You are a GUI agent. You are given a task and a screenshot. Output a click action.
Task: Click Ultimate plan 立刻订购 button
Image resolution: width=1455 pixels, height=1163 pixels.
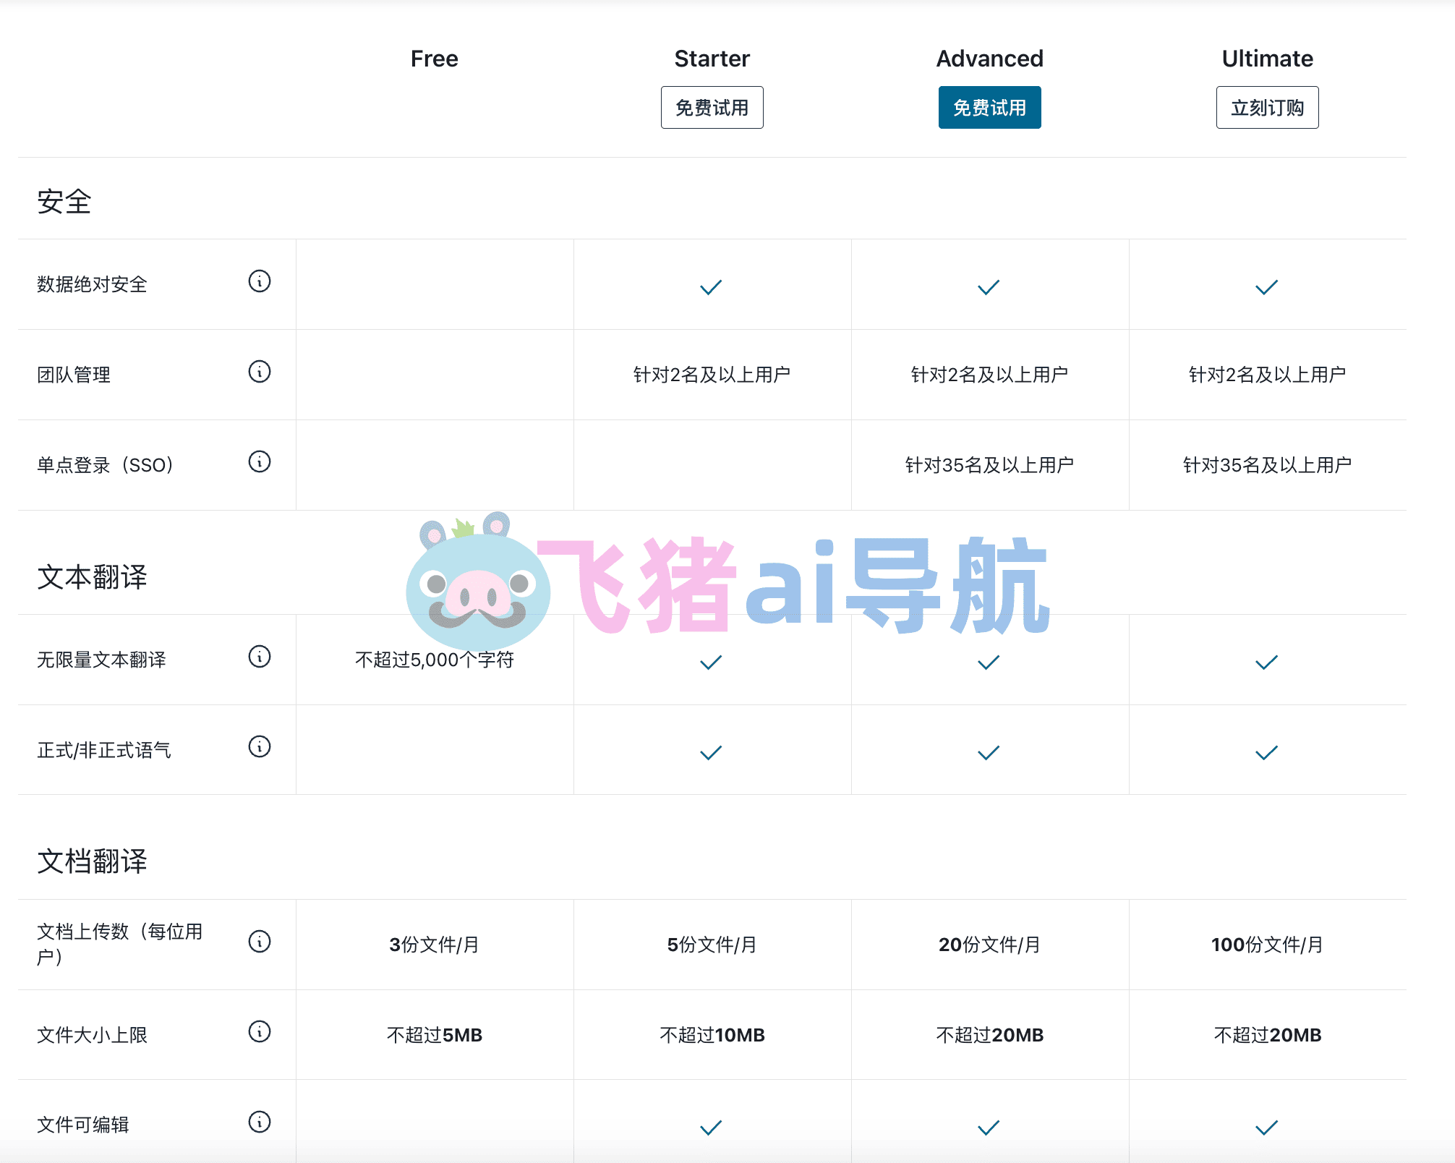[1267, 108]
